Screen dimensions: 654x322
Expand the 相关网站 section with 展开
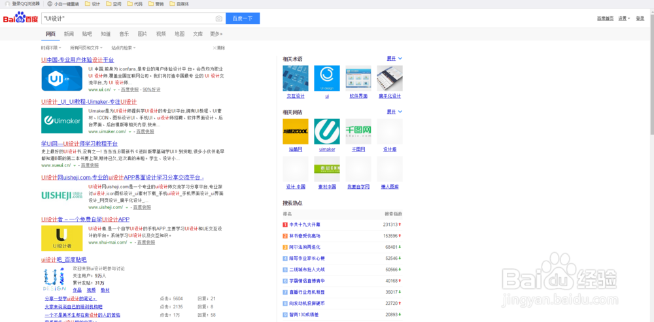(394, 112)
